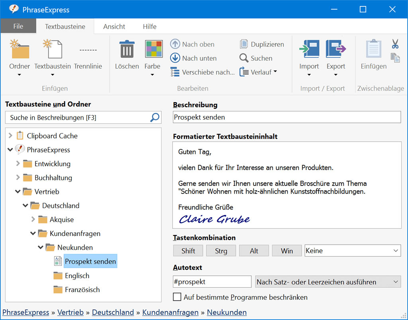Toggle the Strg modifier key button
This screenshot has height=320, width=408.
221,251
